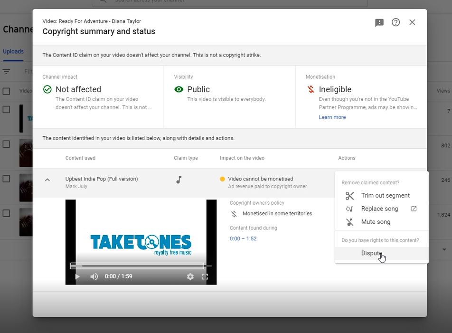Tick the first video row checkbox in background

(6, 110)
